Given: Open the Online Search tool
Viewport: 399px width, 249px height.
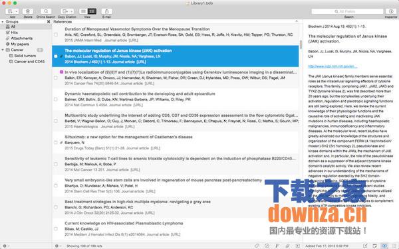Looking at the screenshot, I should [46, 11].
